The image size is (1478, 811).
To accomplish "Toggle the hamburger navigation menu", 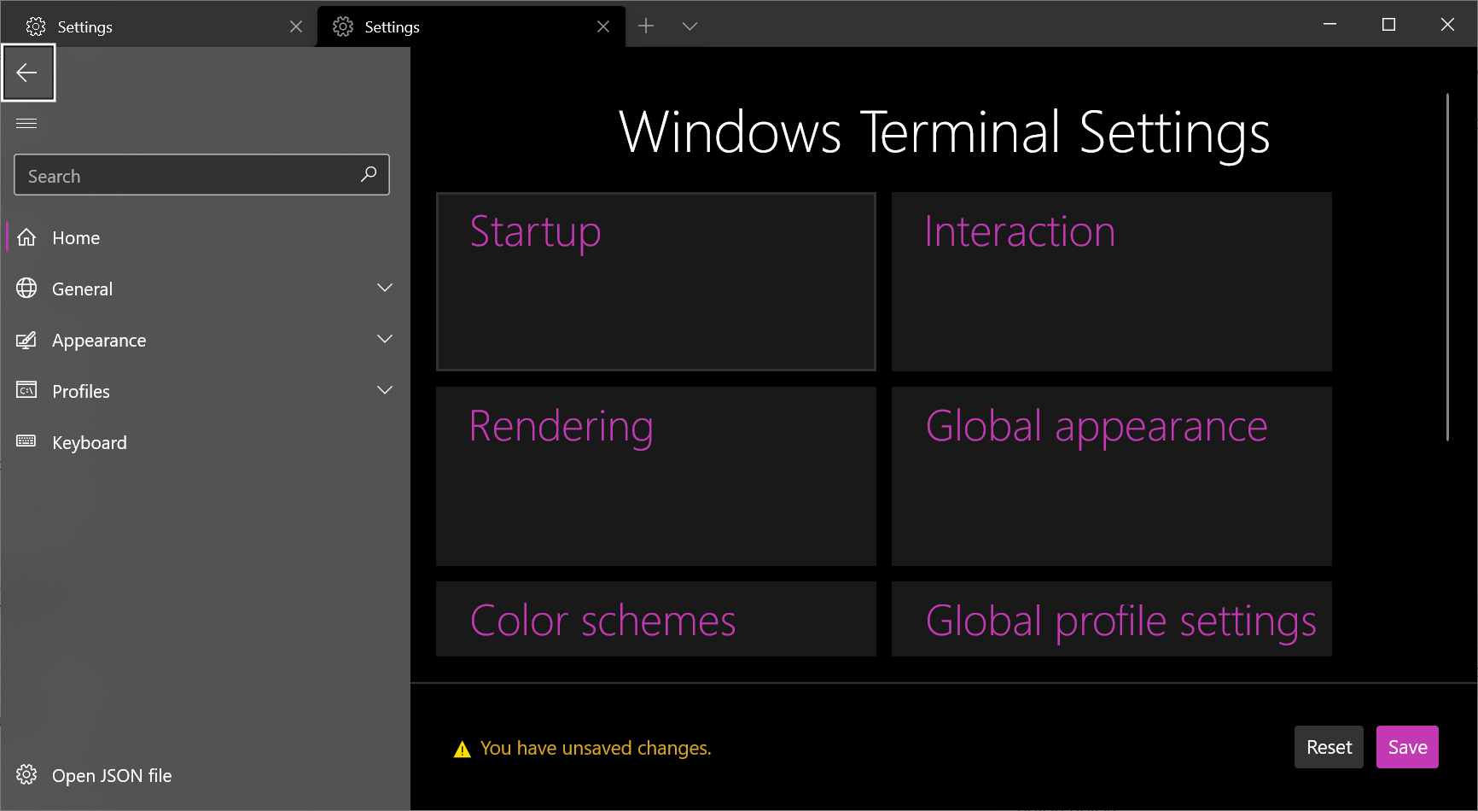I will click(26, 124).
